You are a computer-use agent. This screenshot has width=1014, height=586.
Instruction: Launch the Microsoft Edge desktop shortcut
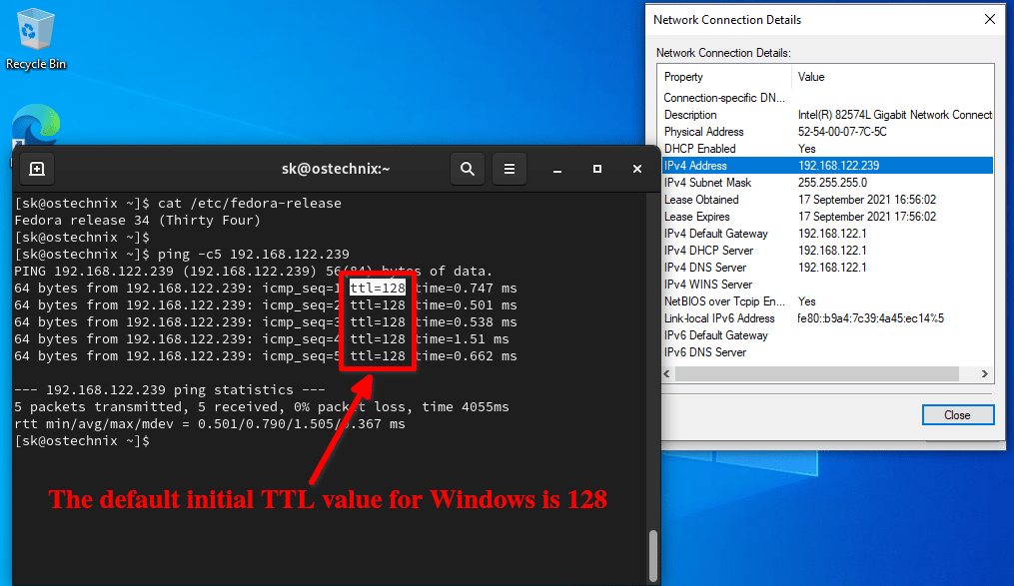tap(36, 125)
